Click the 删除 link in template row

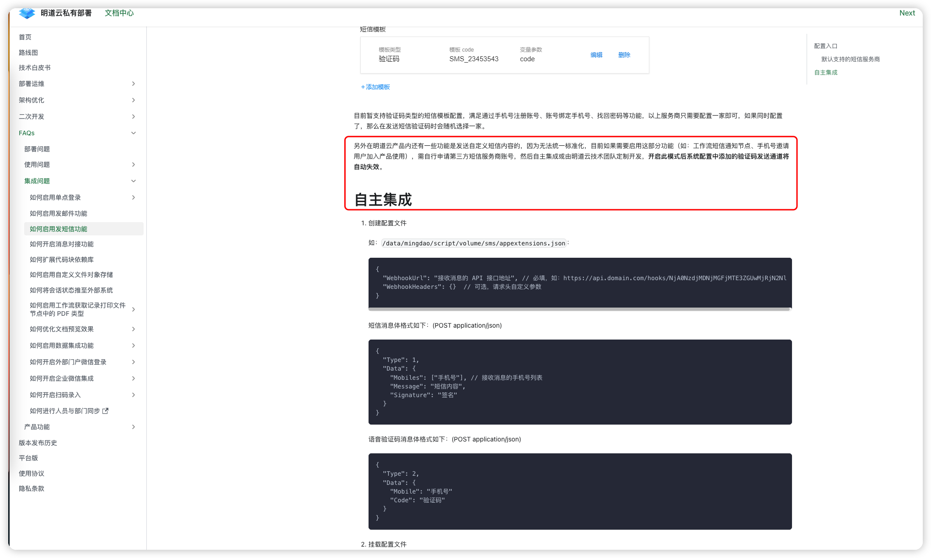624,55
